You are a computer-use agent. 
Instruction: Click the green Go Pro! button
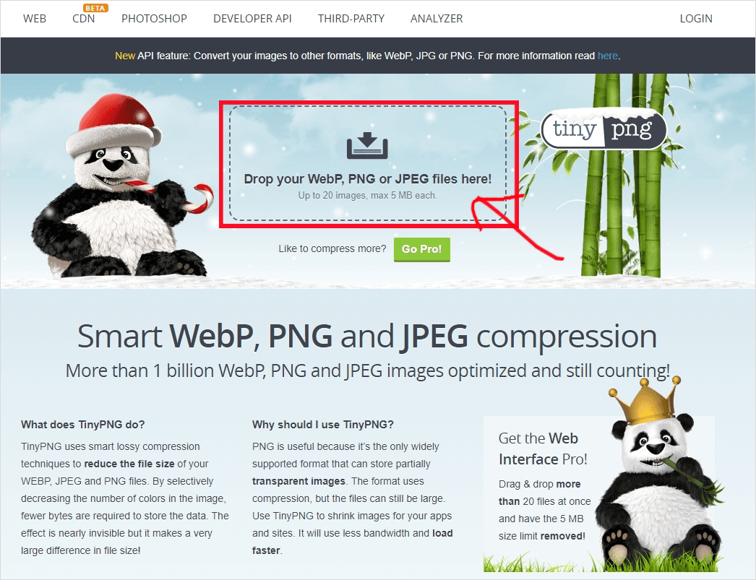click(x=422, y=249)
